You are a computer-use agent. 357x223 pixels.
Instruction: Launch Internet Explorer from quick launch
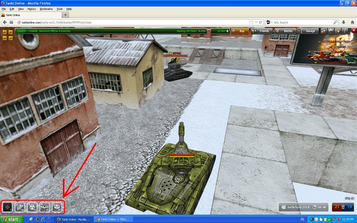pyautogui.click(x=43, y=219)
